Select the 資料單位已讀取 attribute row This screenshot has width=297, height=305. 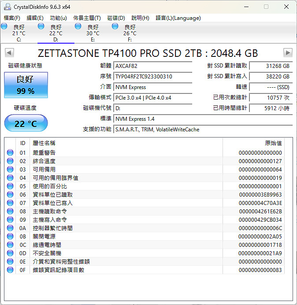145,194
